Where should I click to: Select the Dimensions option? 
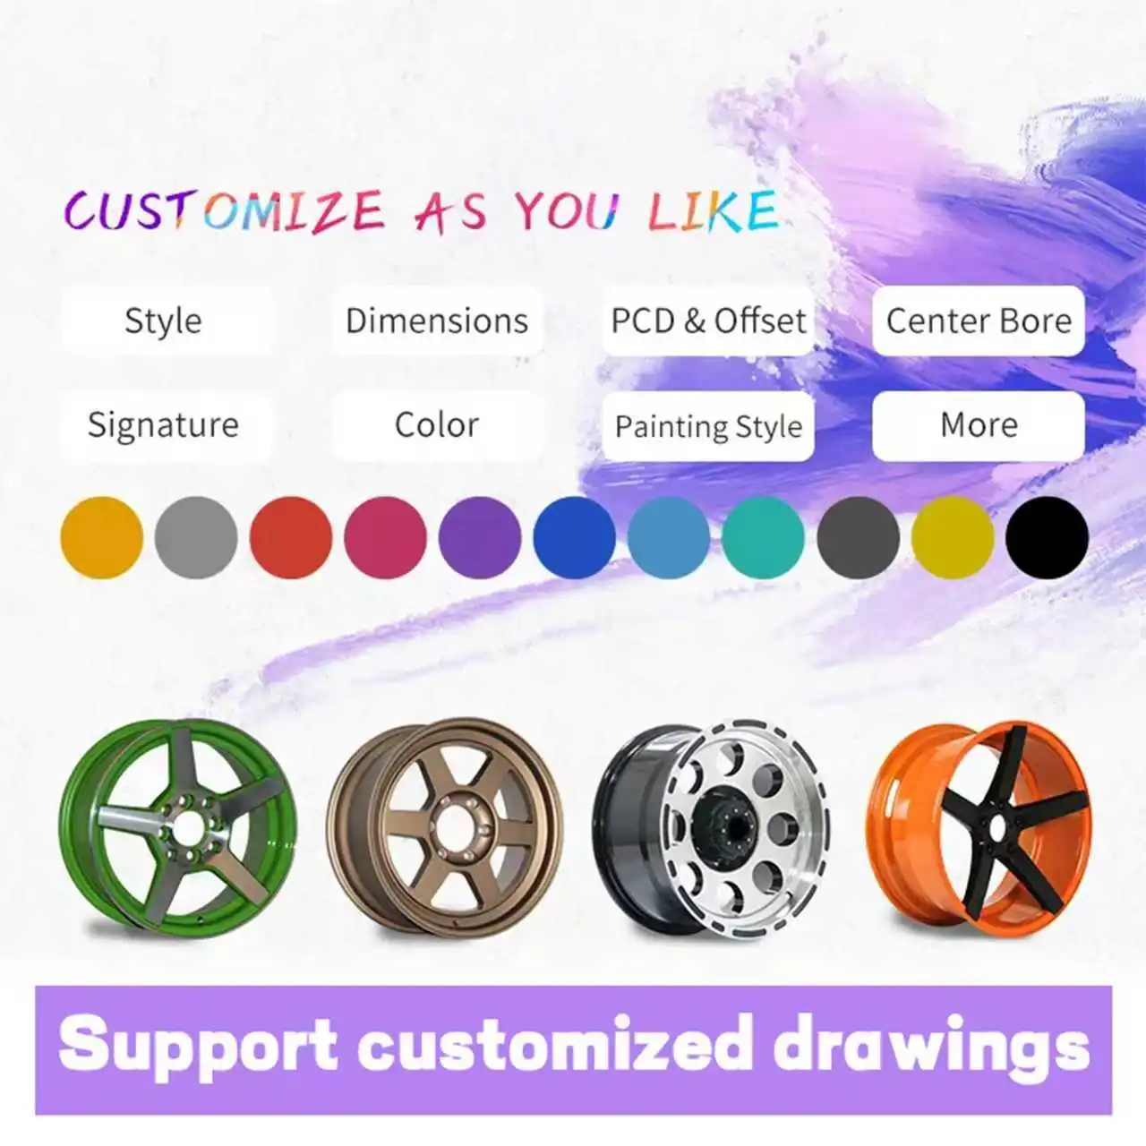coord(438,321)
